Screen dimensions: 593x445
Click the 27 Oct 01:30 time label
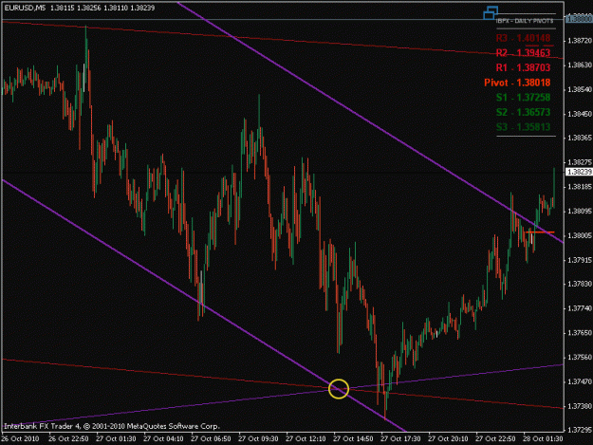[116, 439]
